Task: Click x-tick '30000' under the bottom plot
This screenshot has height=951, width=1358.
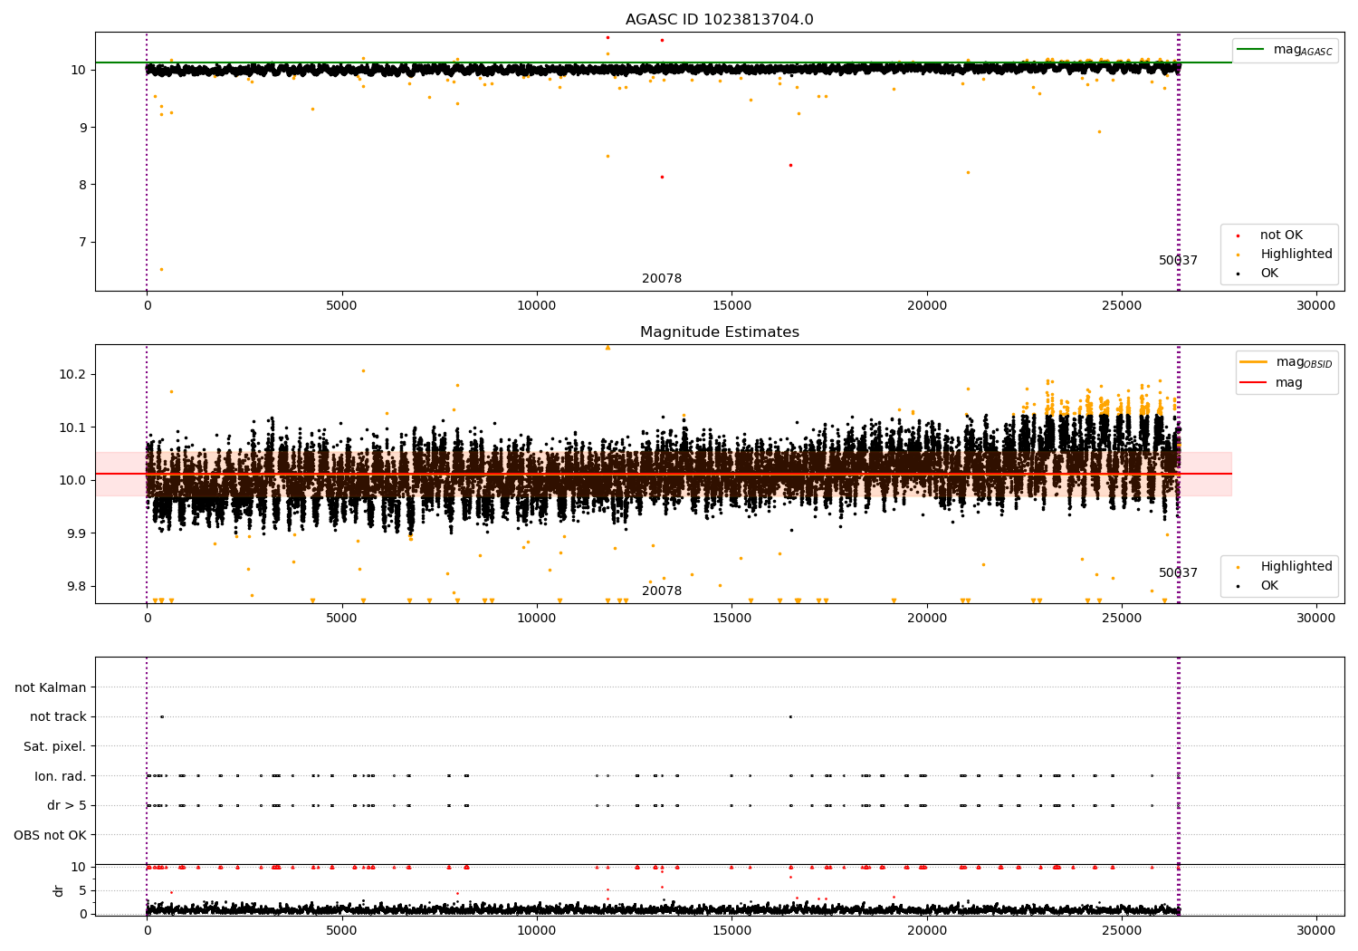Action: point(1316,930)
